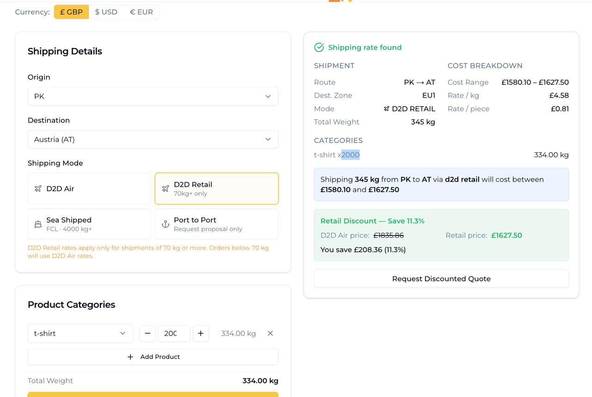Click the airplane icon beside D2D RETAIL mode
Screen dimensions: 592x397
point(387,109)
